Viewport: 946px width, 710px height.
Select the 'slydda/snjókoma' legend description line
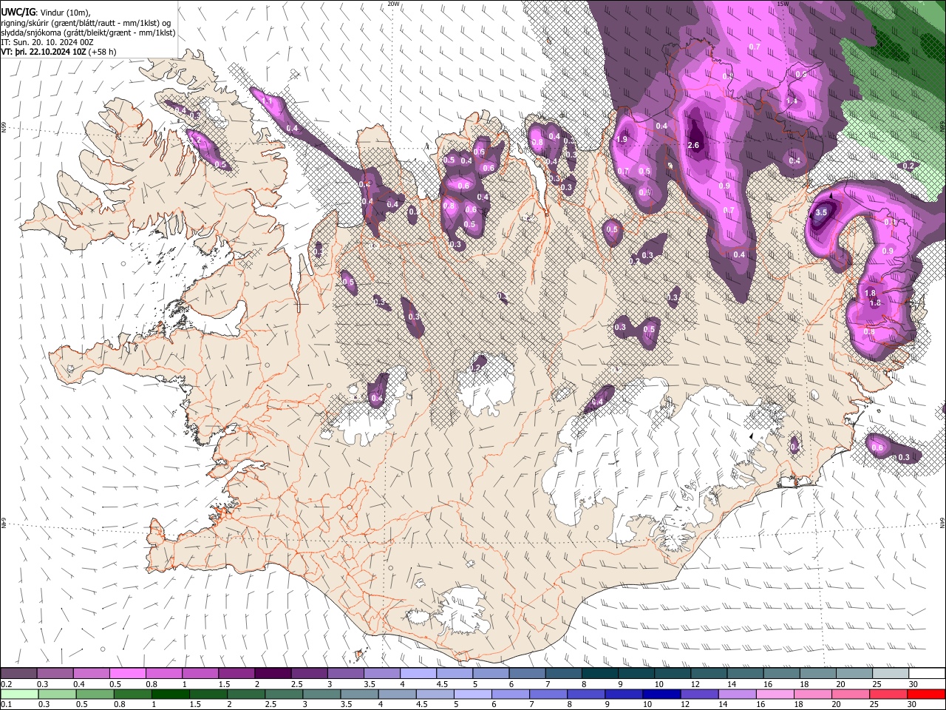[88, 33]
